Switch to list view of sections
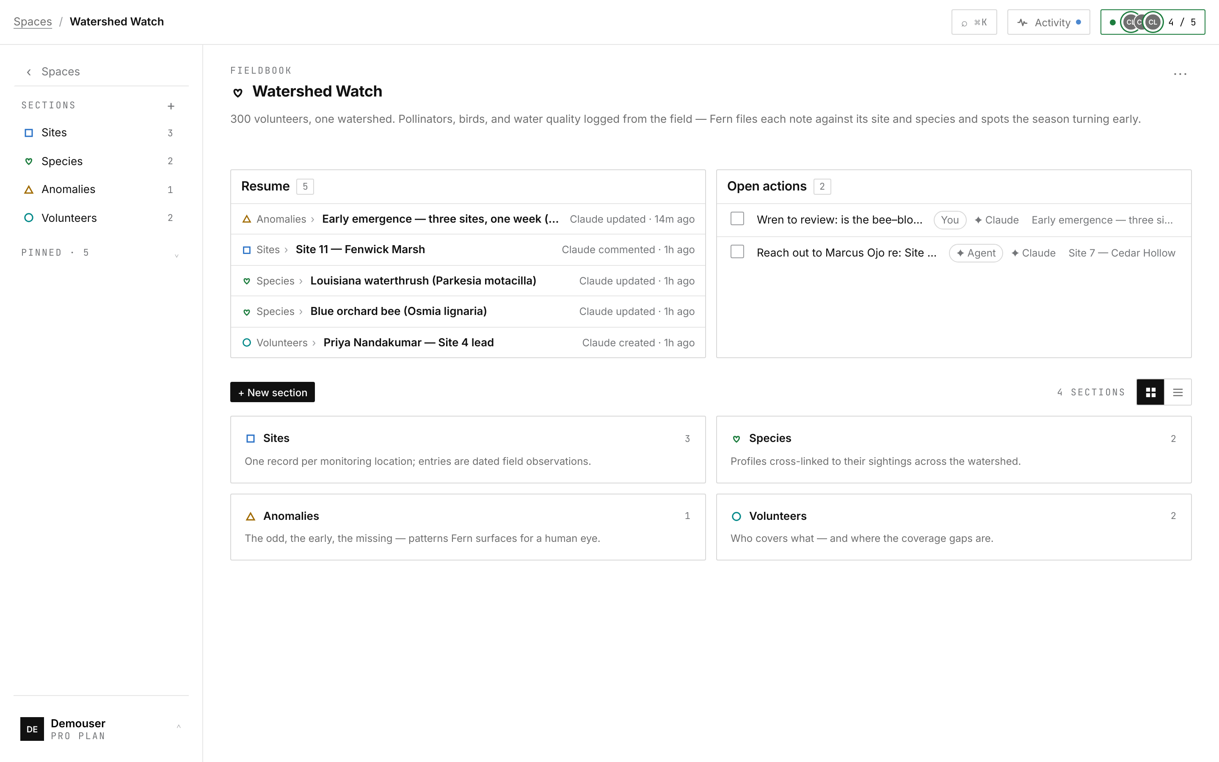Viewport: 1219px width, 762px height. pos(1178,392)
